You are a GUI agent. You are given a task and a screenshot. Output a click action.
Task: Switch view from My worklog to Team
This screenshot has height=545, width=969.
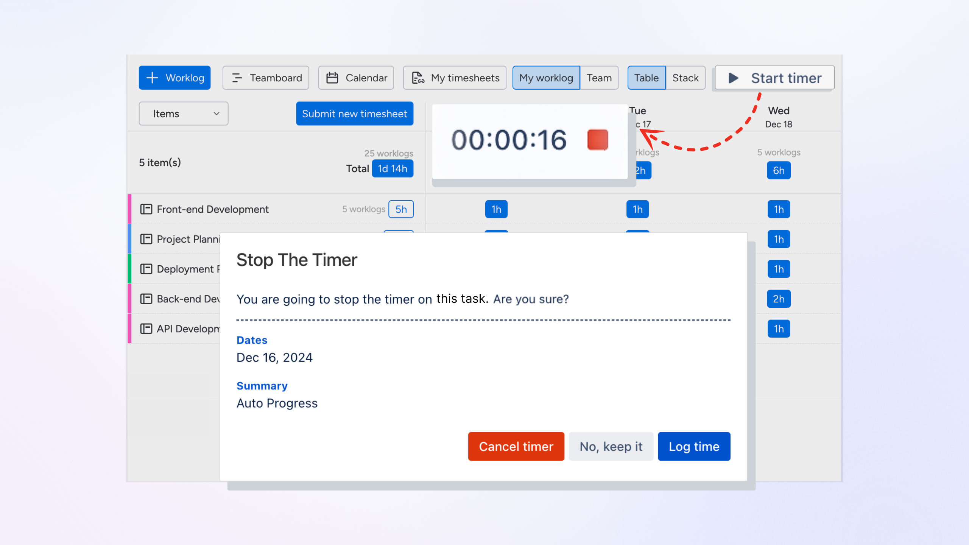599,78
